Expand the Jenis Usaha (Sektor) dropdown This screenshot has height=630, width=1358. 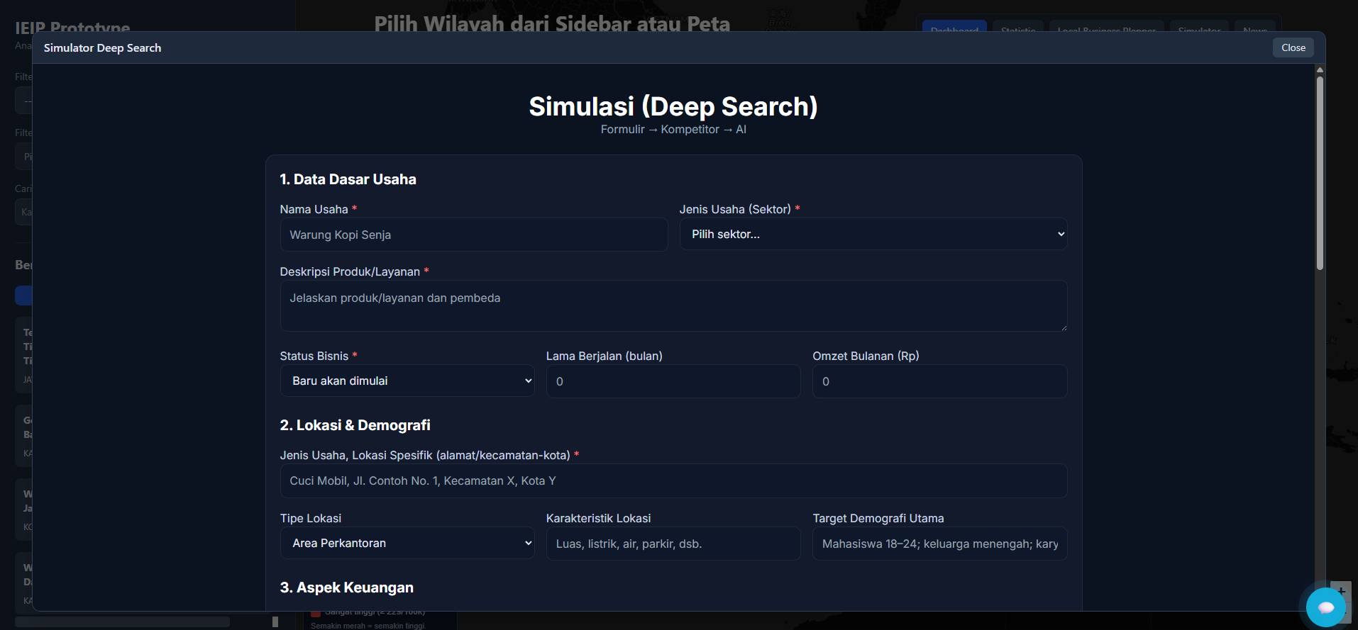click(x=873, y=235)
